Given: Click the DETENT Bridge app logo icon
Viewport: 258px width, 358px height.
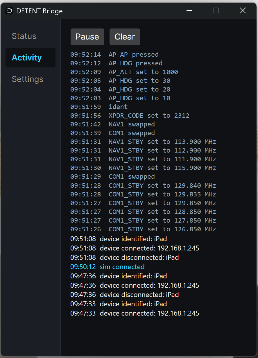Looking at the screenshot, I should (9, 11).
